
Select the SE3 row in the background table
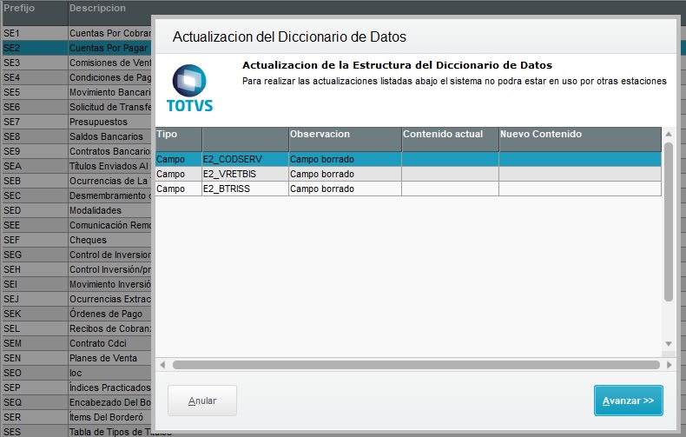(76, 63)
